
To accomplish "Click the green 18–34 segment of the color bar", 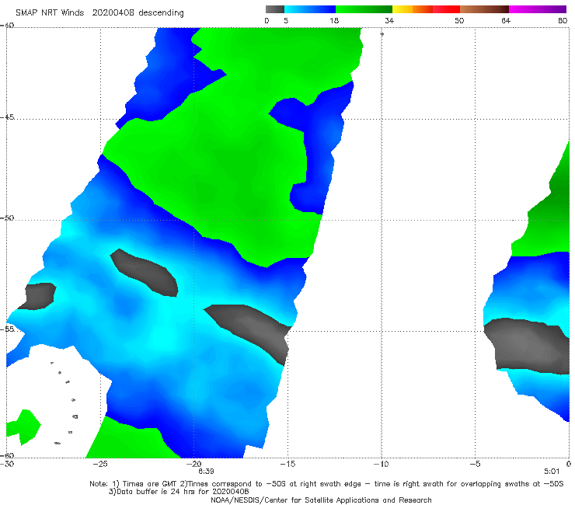I will [364, 9].
